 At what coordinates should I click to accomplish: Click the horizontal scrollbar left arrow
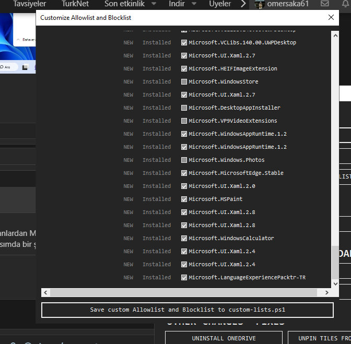coord(45,292)
